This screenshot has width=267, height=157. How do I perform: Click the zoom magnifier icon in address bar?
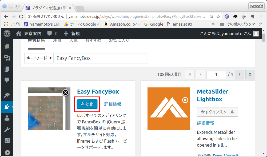[x=211, y=17]
